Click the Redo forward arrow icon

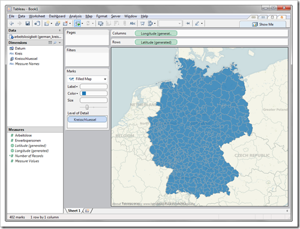tap(19, 23)
